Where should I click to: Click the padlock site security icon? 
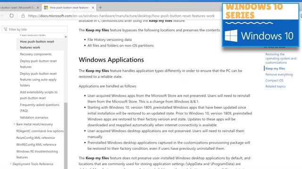click(23, 15)
